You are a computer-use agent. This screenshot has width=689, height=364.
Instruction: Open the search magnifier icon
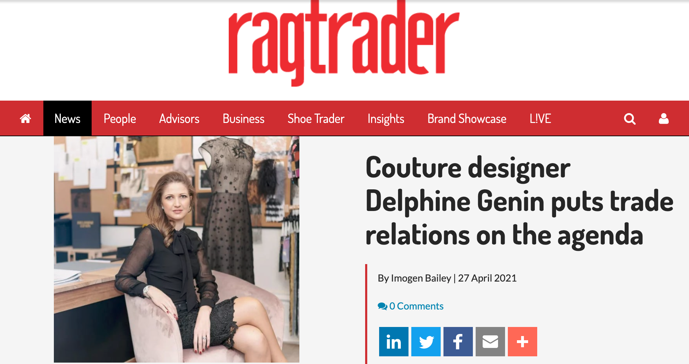tap(630, 119)
